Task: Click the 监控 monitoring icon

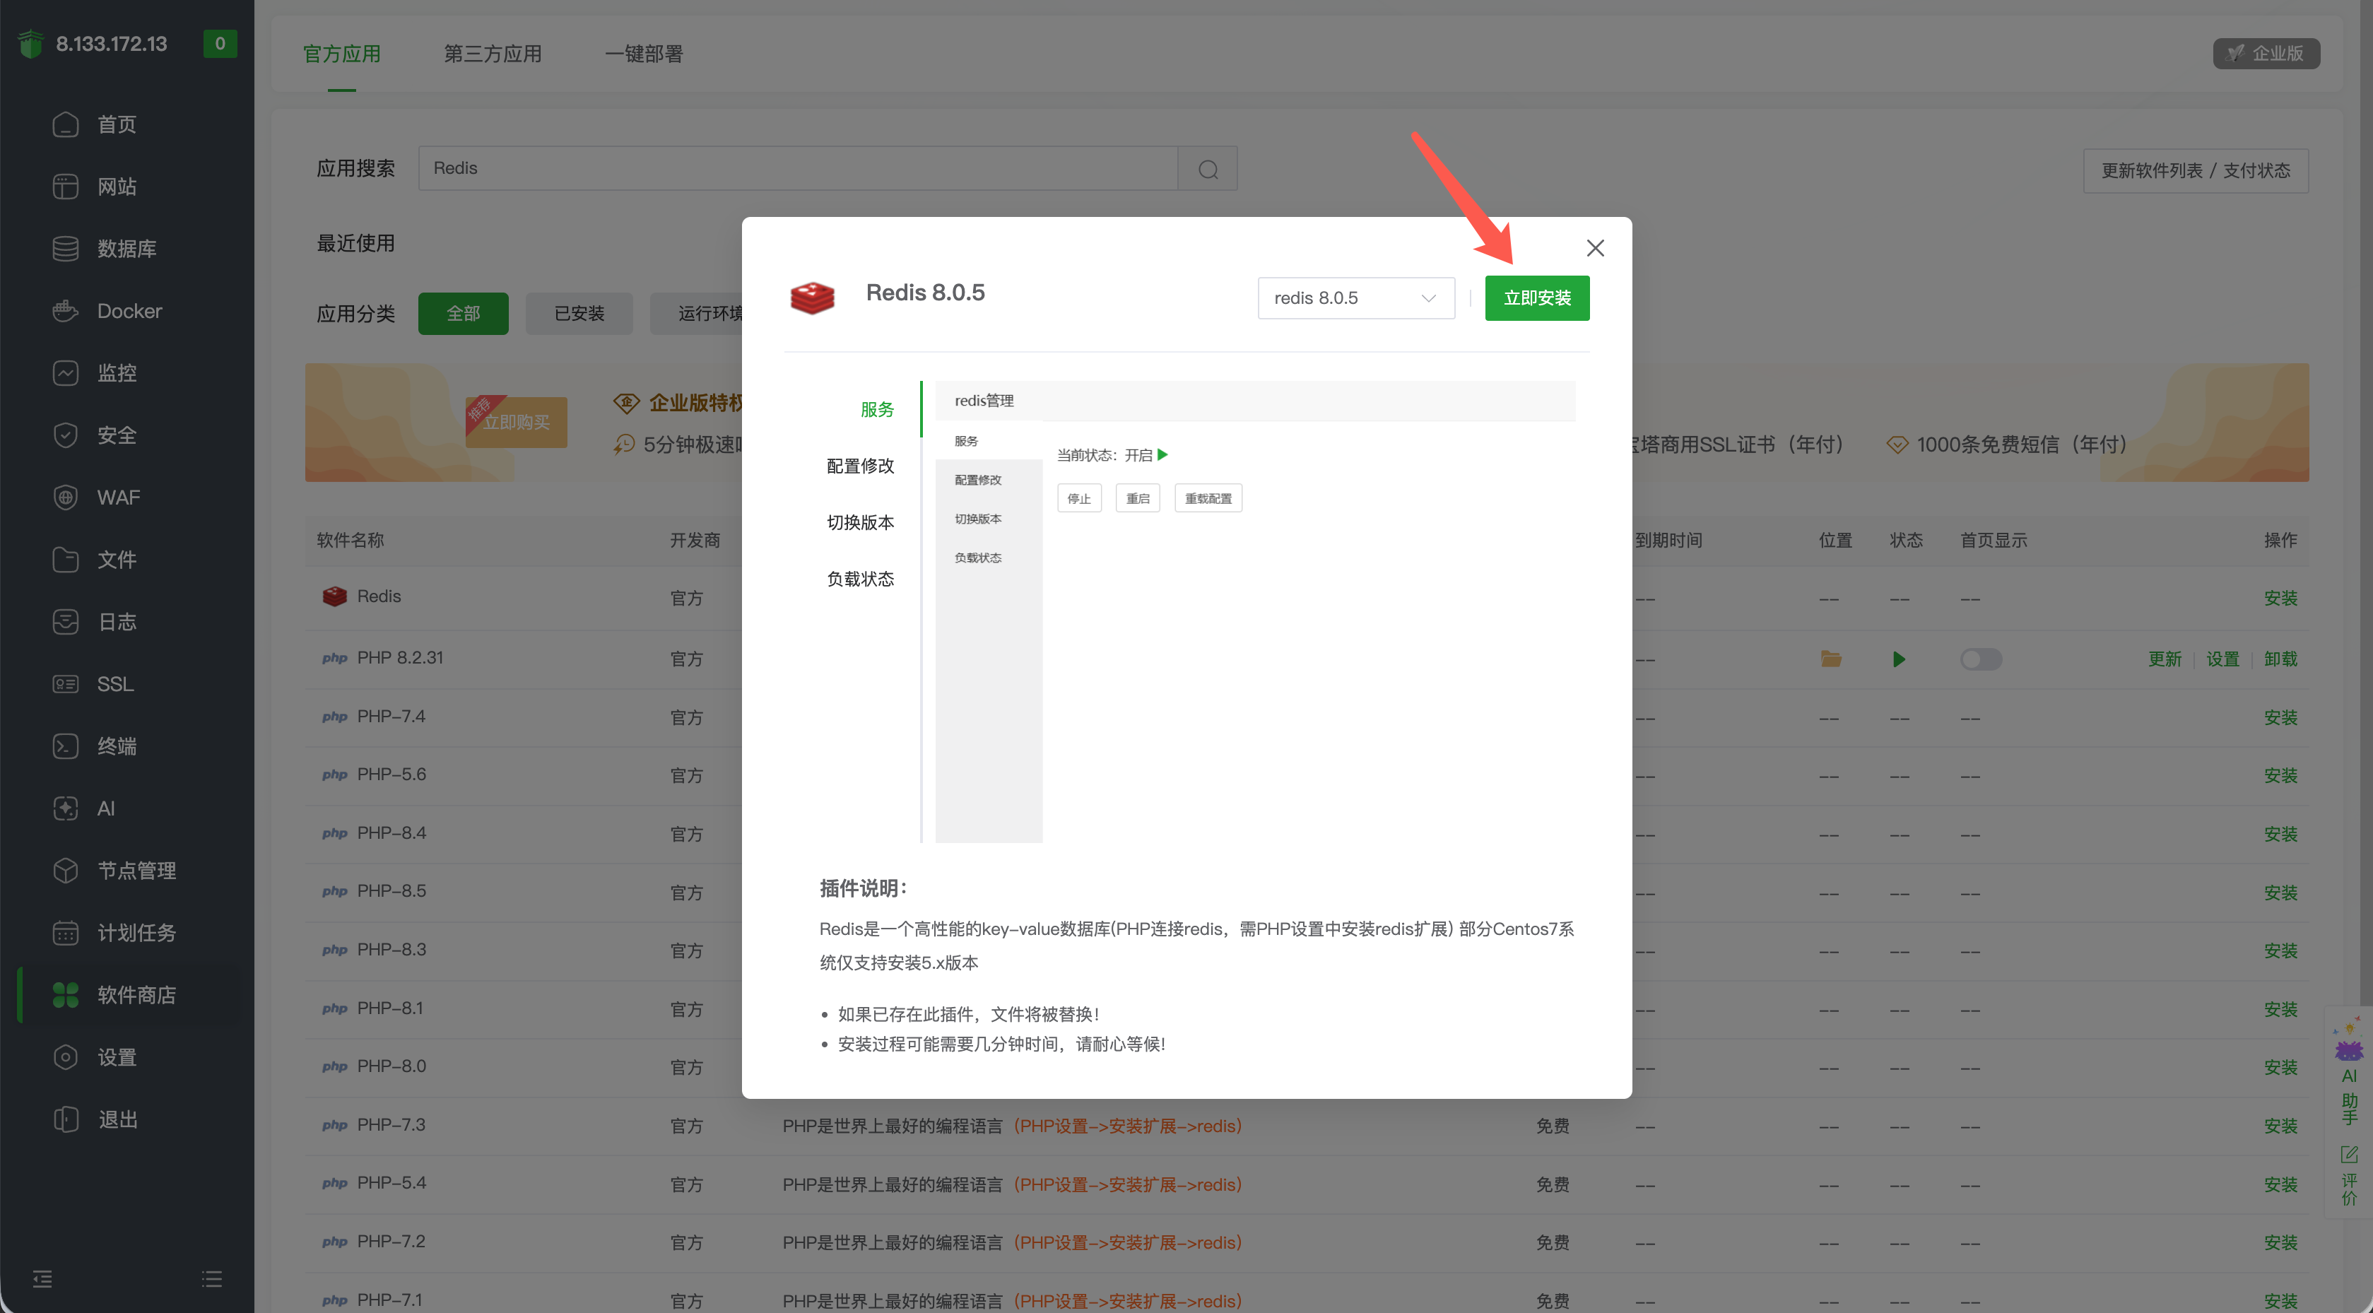Action: click(x=66, y=373)
